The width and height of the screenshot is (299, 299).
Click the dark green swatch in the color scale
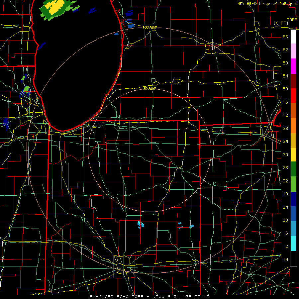293,169
